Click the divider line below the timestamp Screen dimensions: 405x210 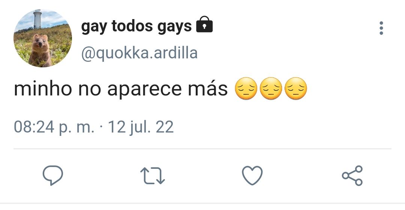coord(202,149)
